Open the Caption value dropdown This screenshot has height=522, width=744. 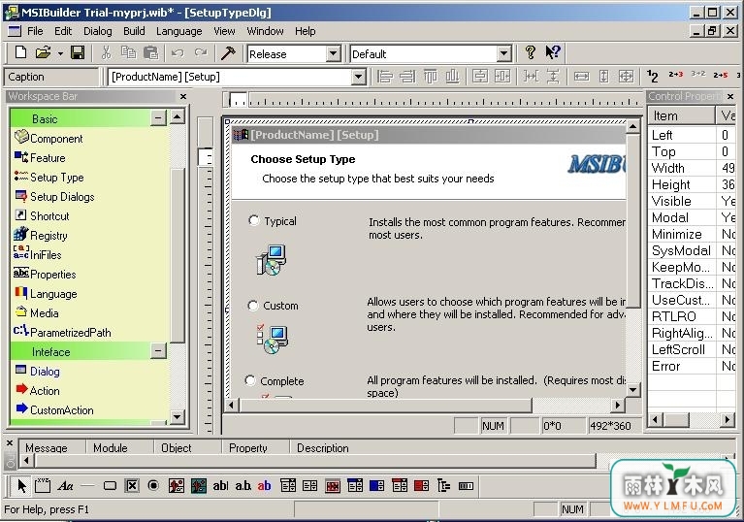(359, 77)
